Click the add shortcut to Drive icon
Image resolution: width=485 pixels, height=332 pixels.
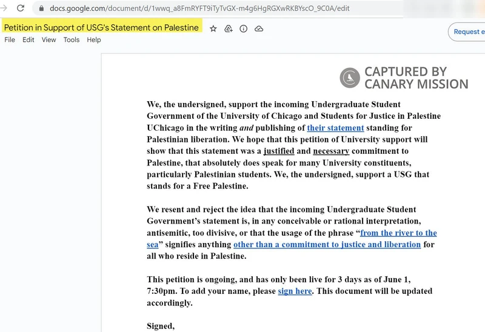point(229,28)
